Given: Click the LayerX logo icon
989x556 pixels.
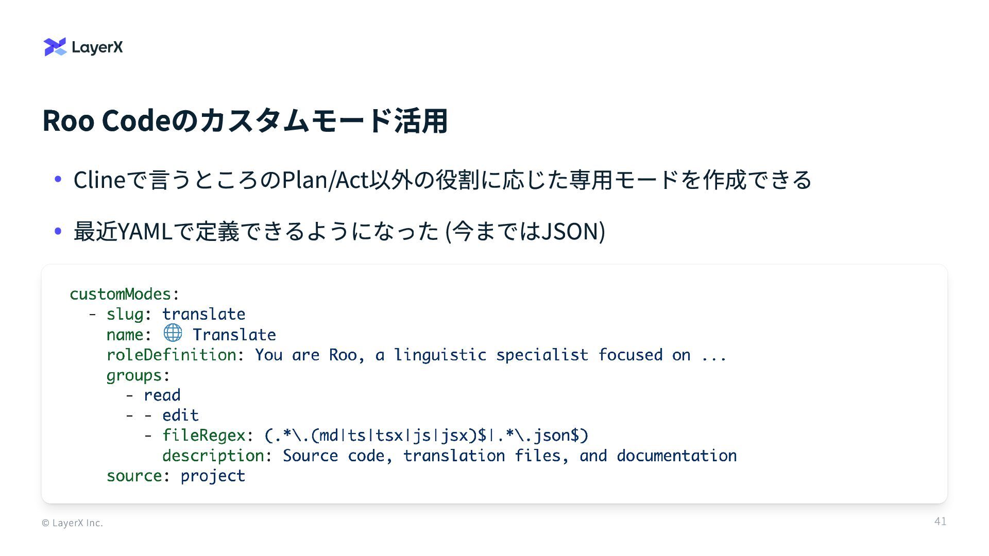Looking at the screenshot, I should (55, 47).
